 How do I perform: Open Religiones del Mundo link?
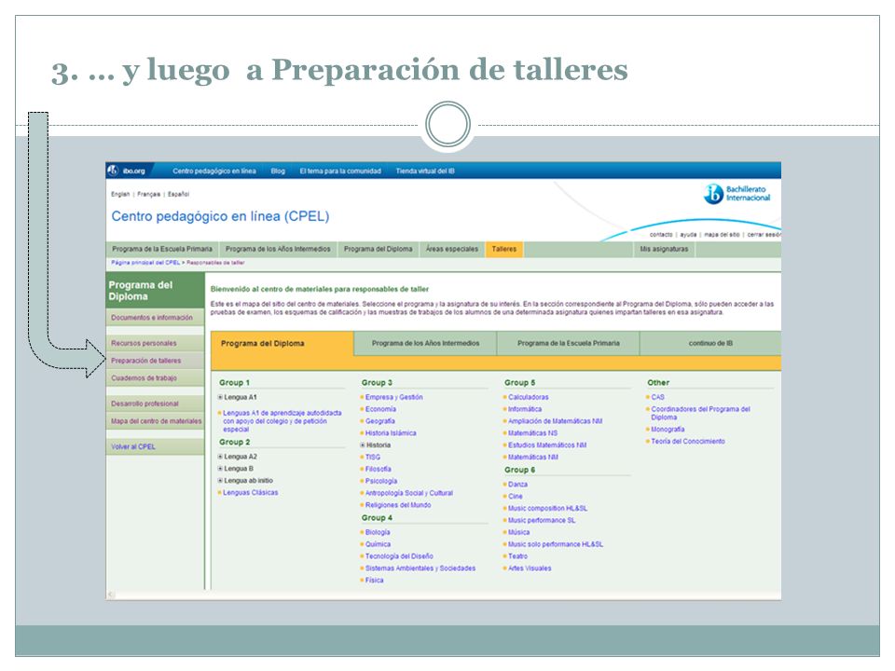(x=398, y=505)
